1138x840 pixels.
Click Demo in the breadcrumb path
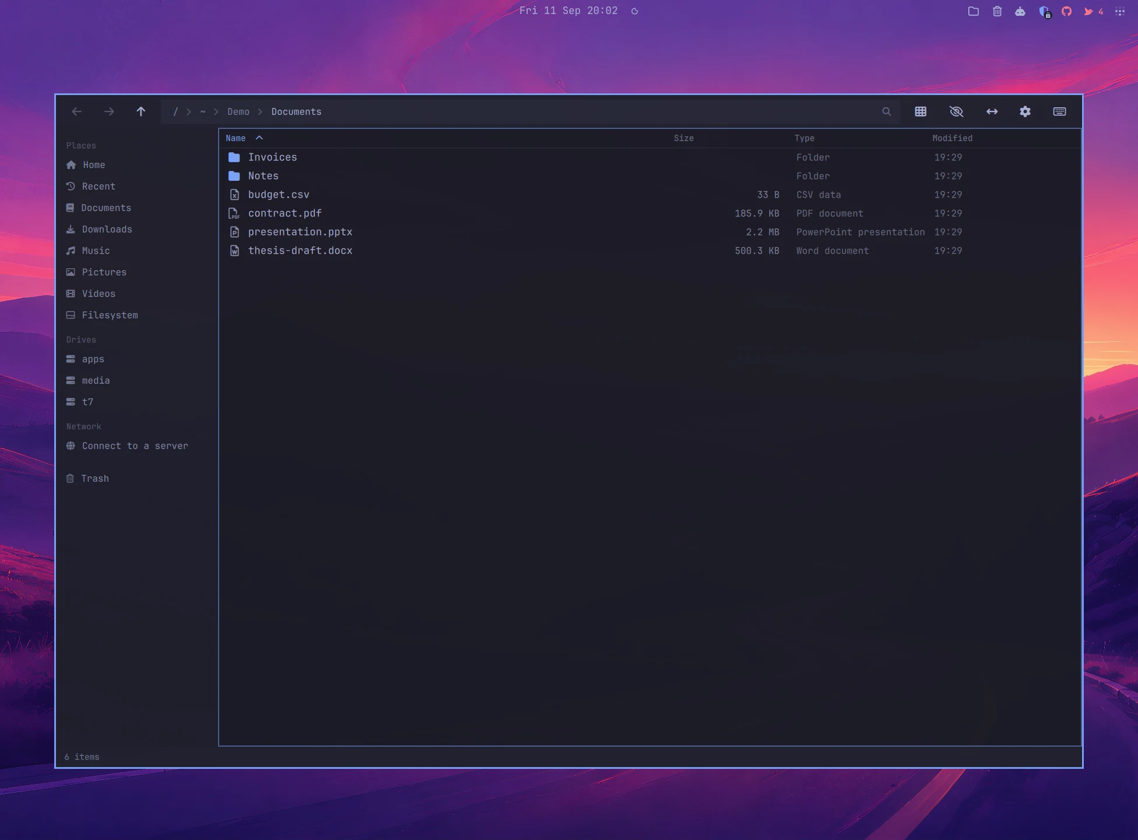pos(238,111)
